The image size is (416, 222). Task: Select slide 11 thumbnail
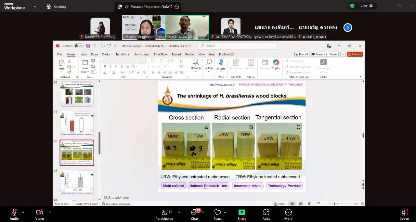(x=77, y=123)
